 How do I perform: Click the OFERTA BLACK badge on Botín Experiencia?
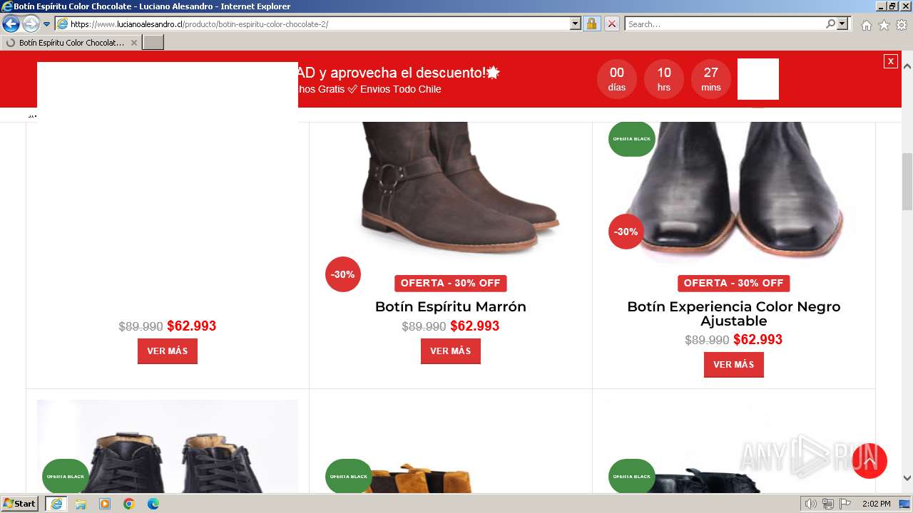tap(632, 138)
